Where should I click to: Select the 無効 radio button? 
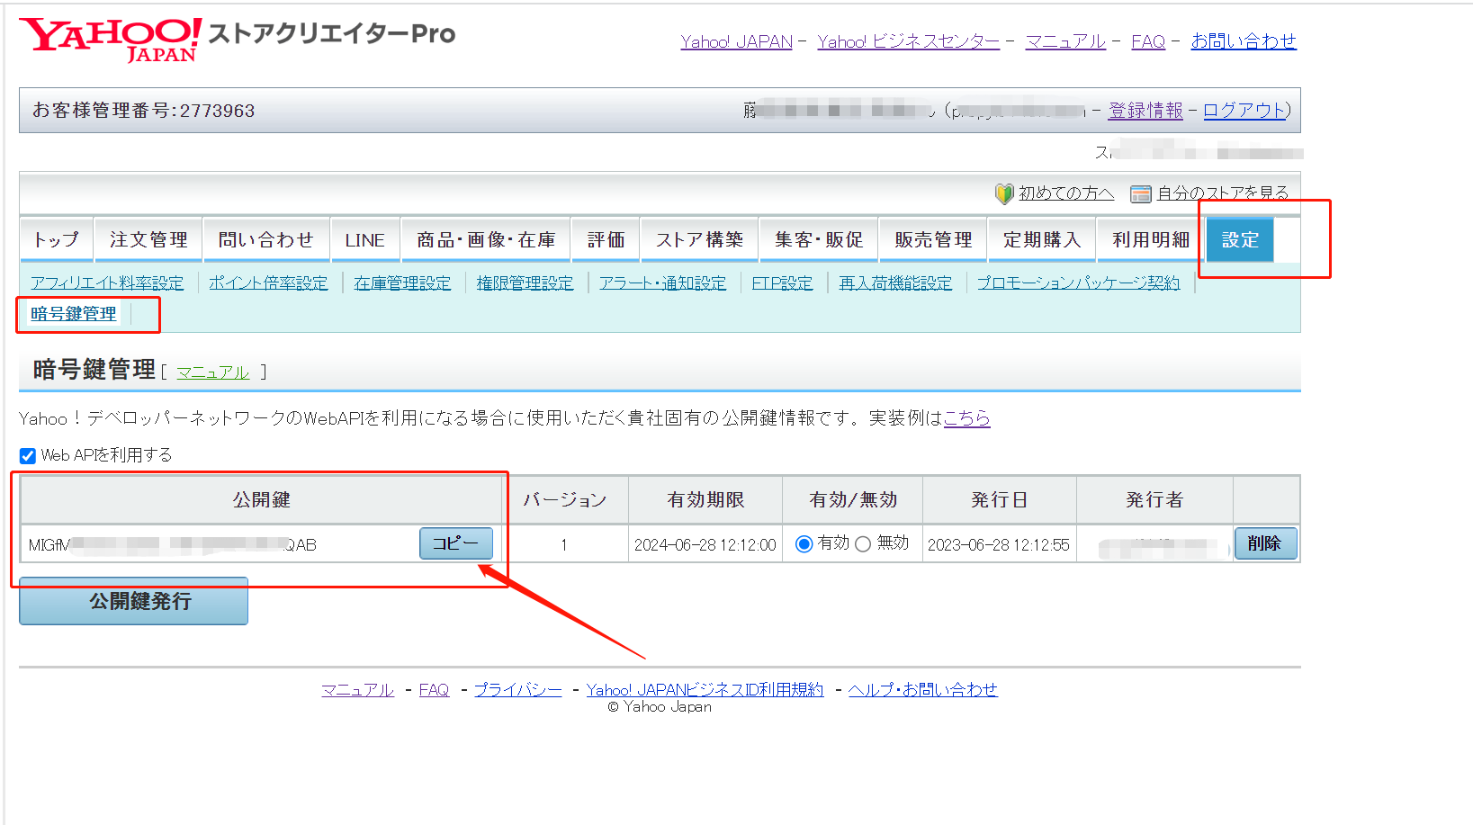(x=863, y=543)
